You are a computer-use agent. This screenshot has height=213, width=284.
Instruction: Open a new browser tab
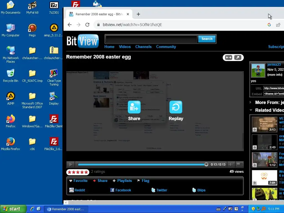[138, 14]
